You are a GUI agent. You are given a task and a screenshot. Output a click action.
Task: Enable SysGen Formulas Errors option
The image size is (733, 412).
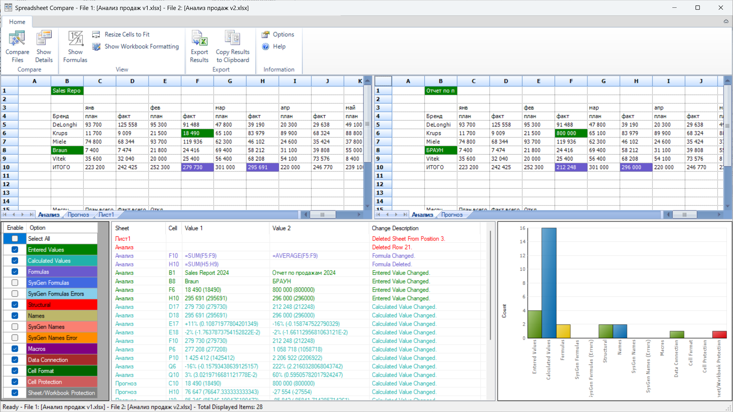[x=15, y=294]
